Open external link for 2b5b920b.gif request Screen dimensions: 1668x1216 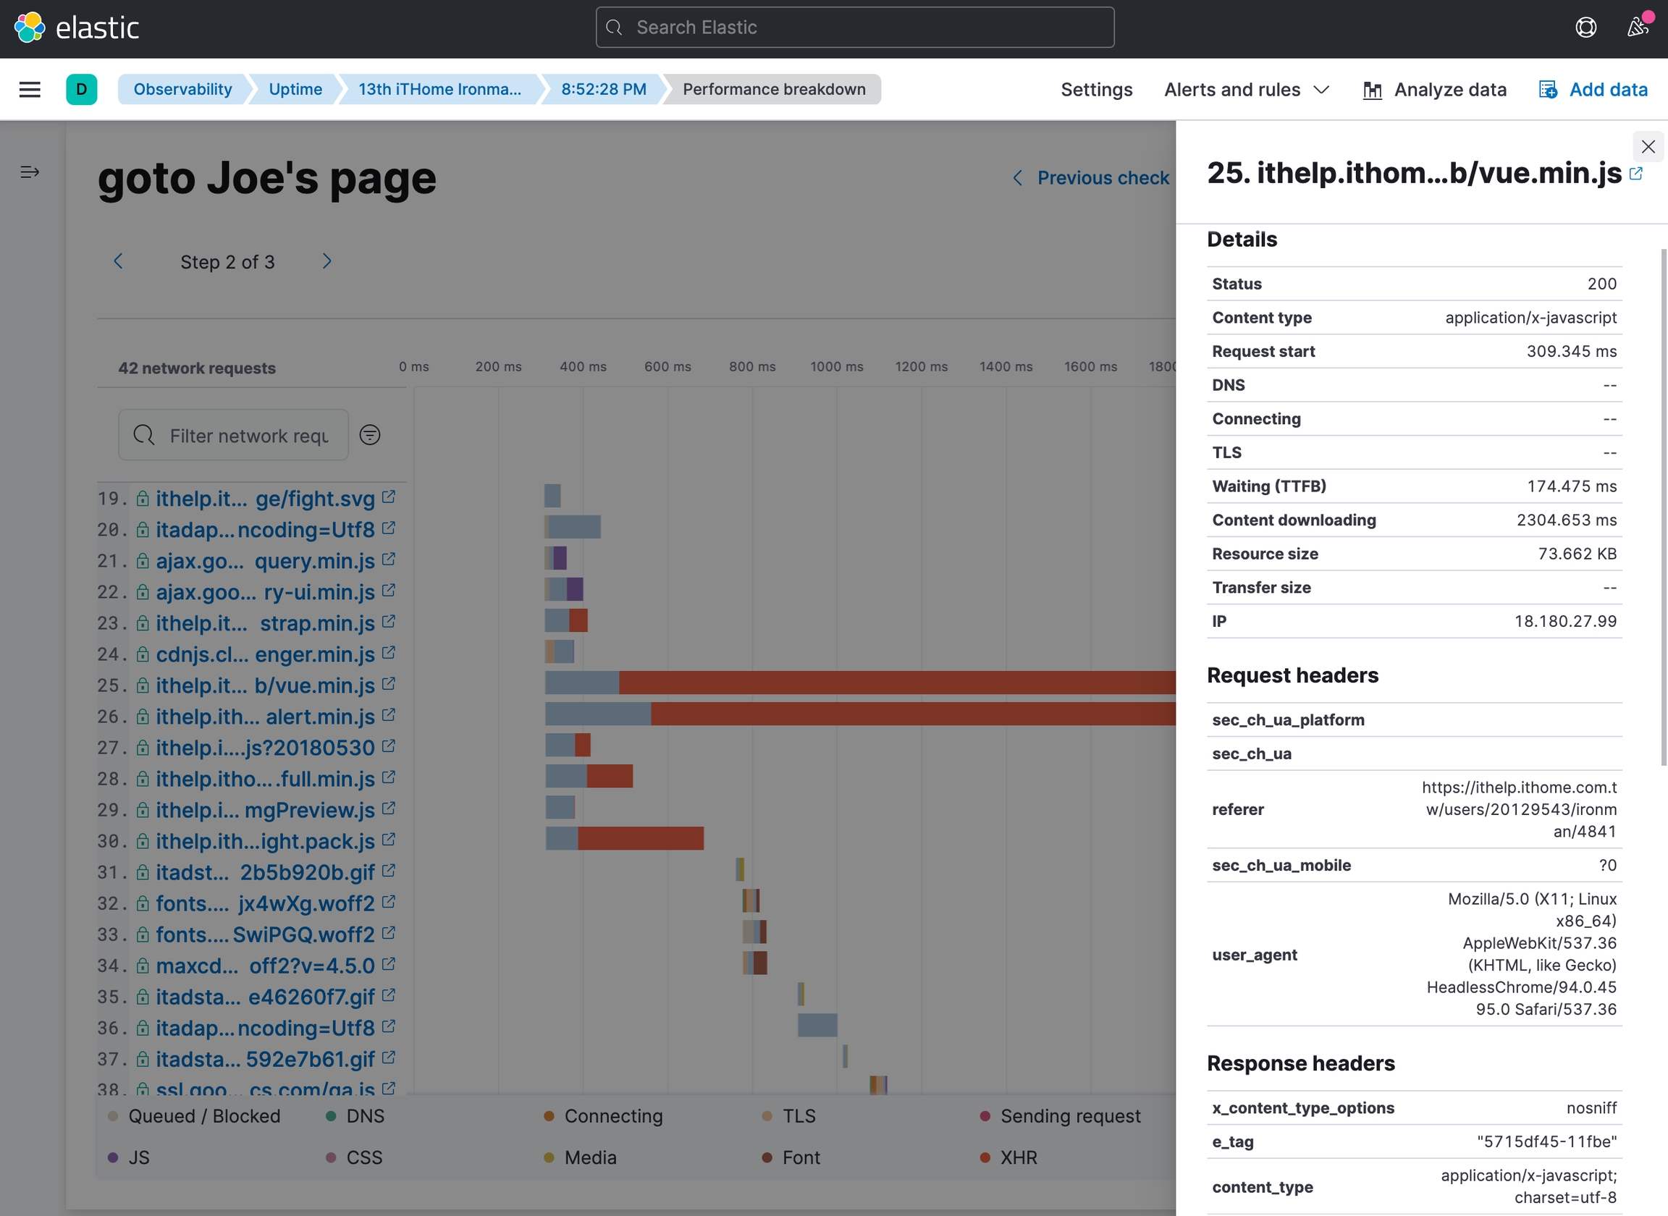(x=389, y=871)
